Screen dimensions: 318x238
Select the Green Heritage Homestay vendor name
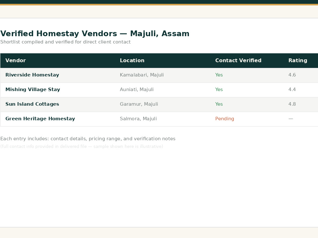pyautogui.click(x=40, y=119)
